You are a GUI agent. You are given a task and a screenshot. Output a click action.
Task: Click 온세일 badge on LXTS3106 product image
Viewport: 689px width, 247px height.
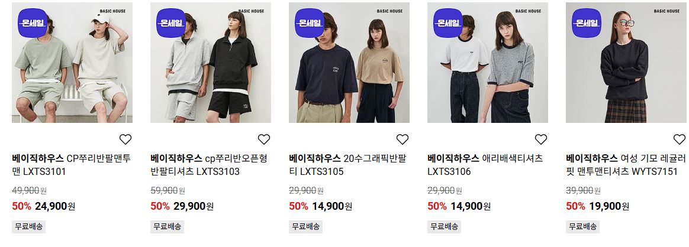[x=447, y=23]
